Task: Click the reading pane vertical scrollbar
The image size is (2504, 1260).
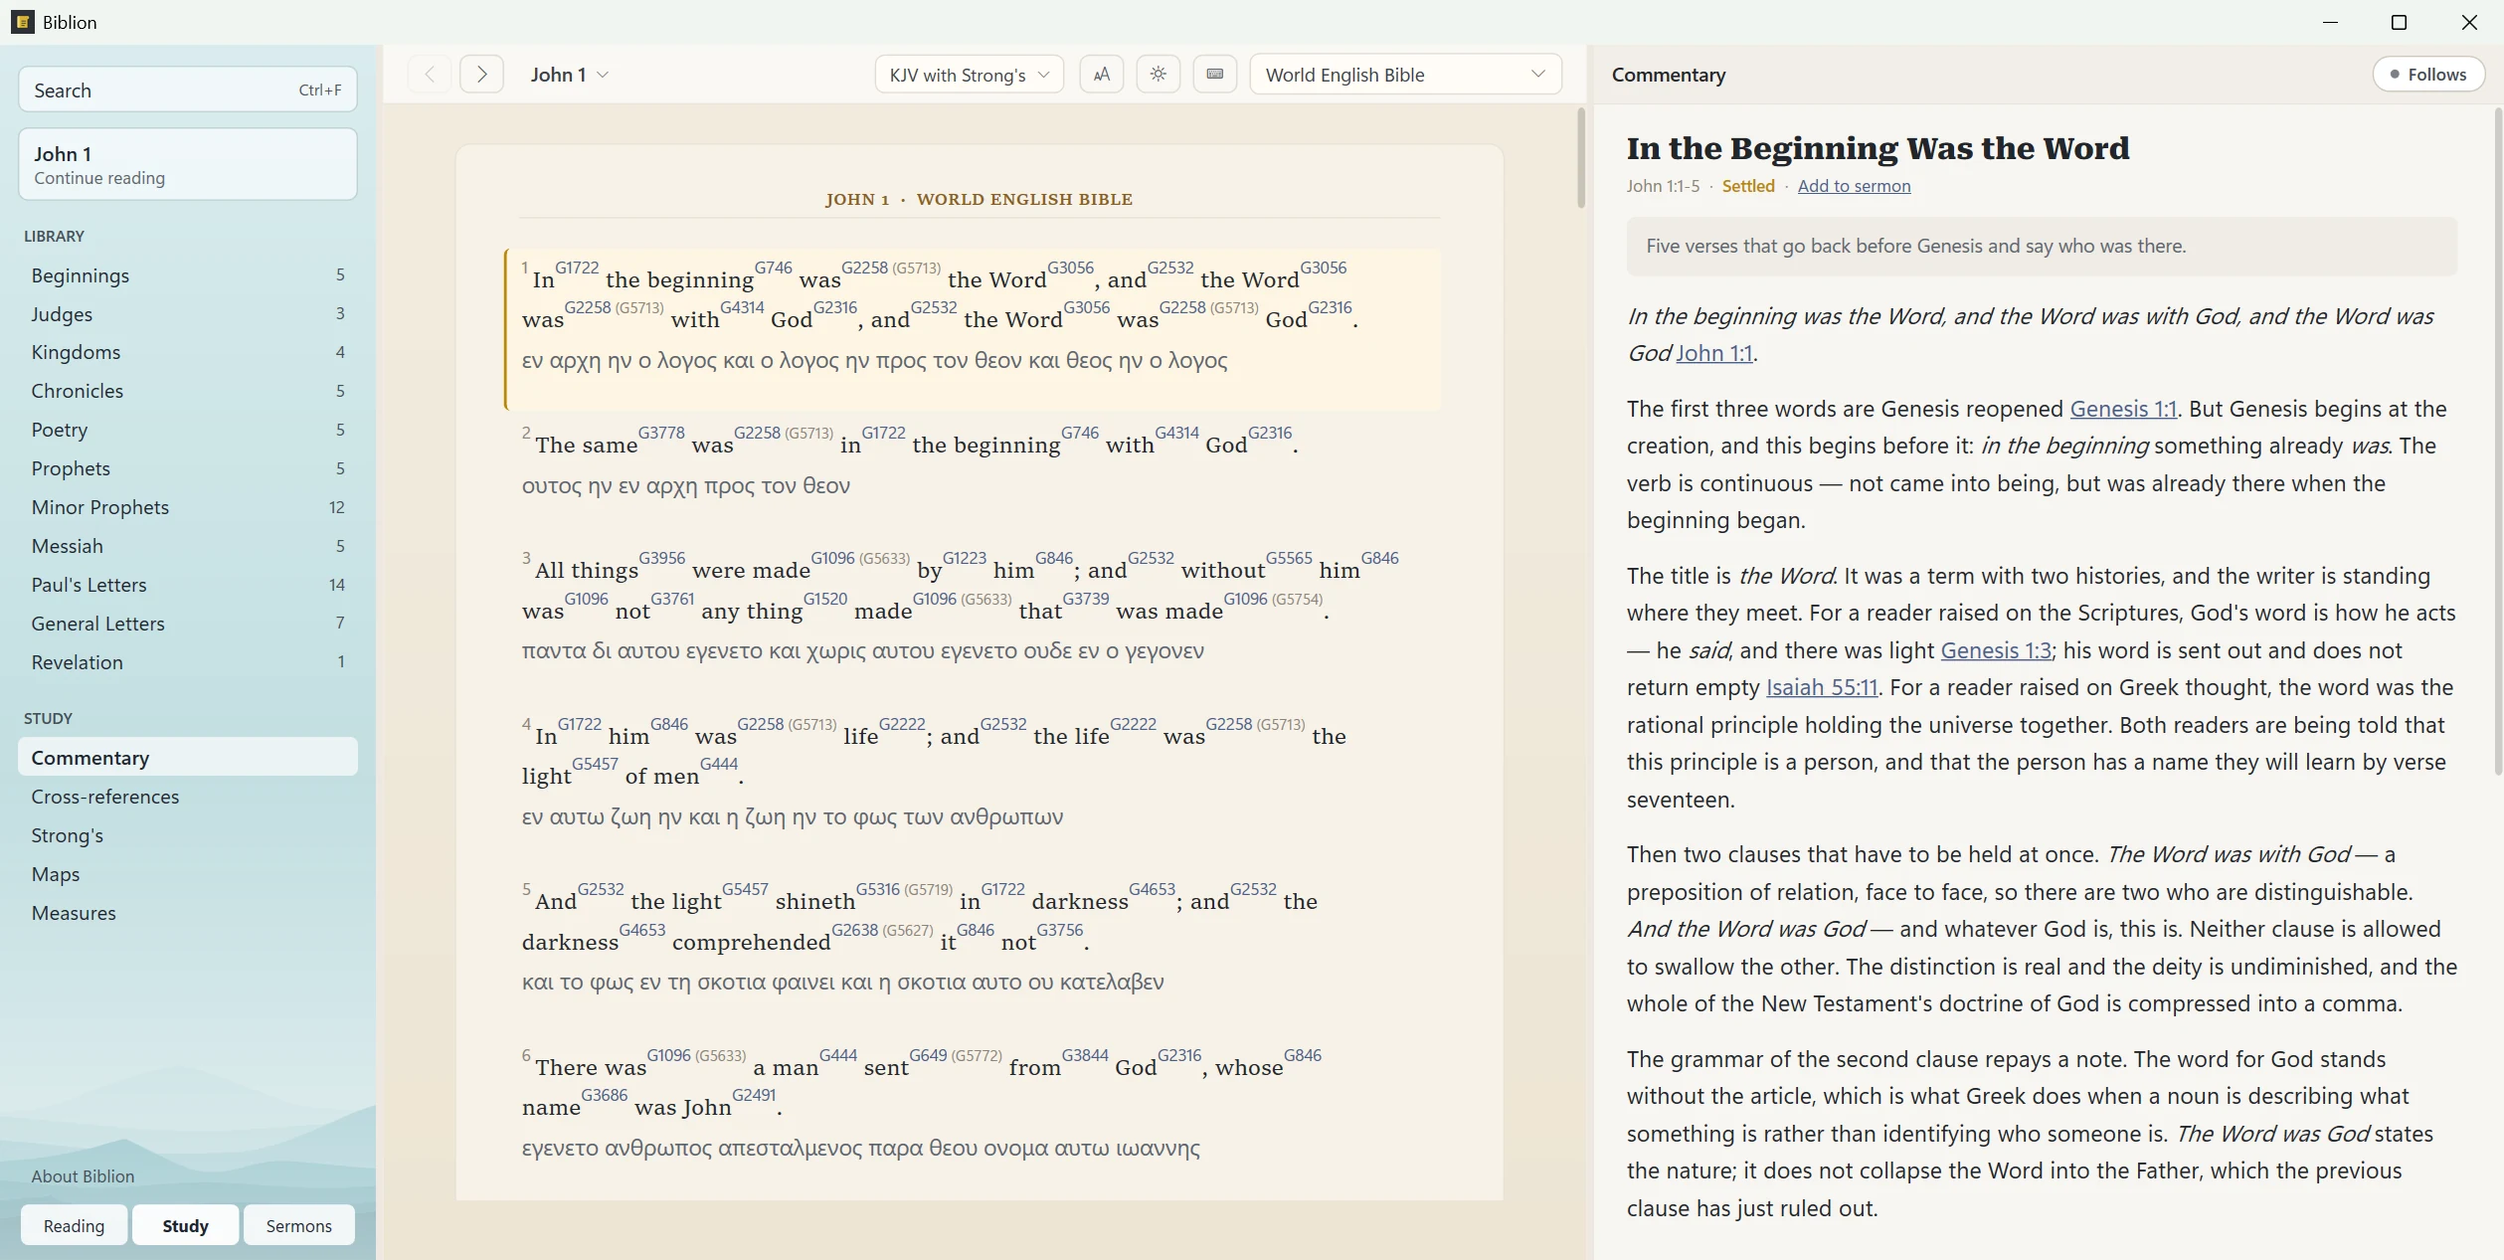Action: pos(1580,159)
